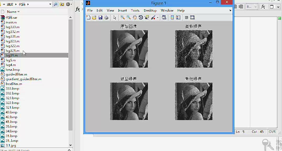This screenshot has width=282, height=151.
Task: Click Show Plot Tools and Dock Figure icon
Action: [192, 17]
